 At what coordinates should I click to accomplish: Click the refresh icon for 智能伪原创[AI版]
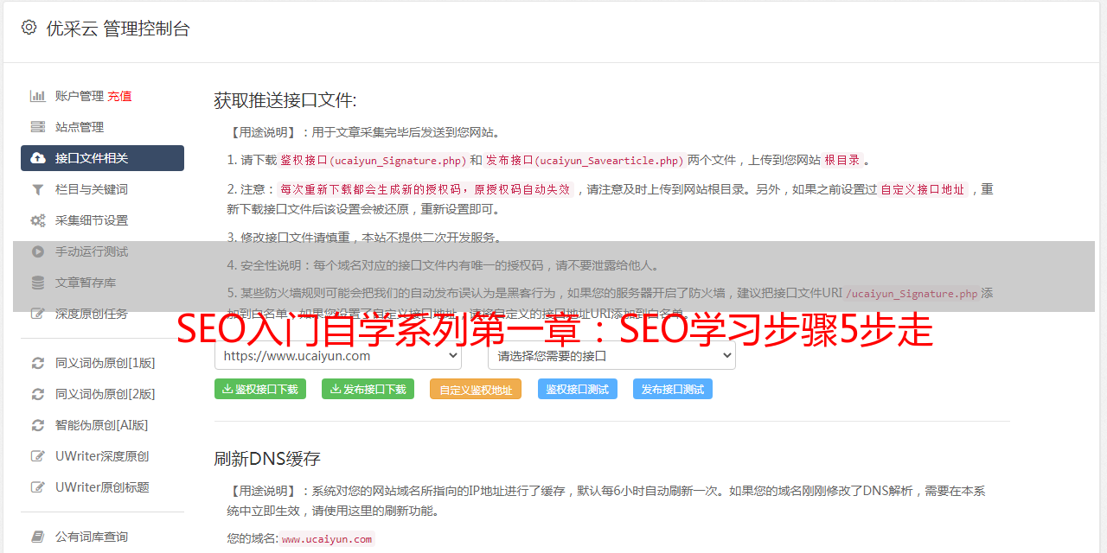38,425
